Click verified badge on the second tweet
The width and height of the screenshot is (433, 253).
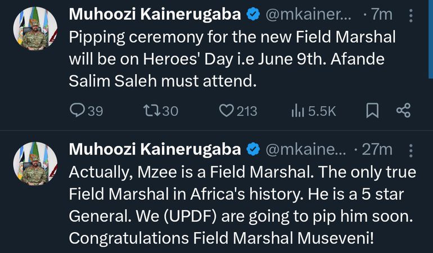point(252,150)
